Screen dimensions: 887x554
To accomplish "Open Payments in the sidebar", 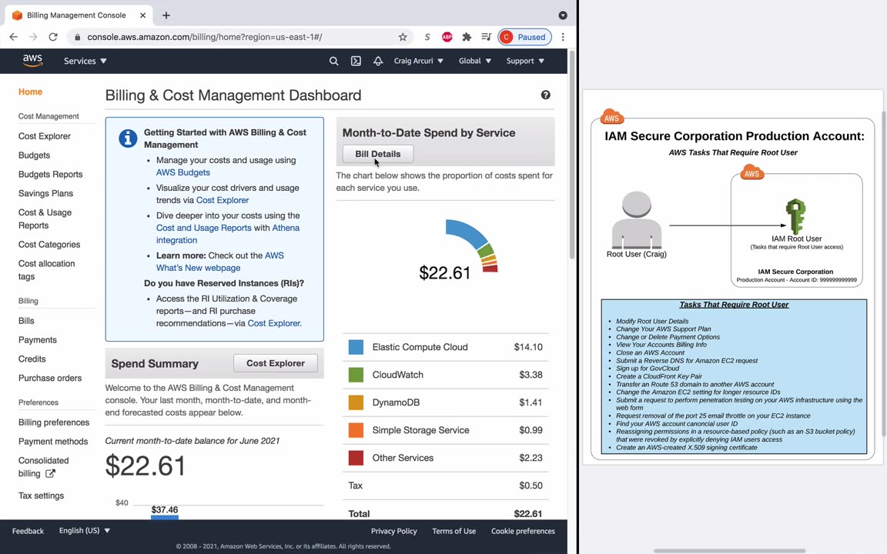I will point(37,340).
